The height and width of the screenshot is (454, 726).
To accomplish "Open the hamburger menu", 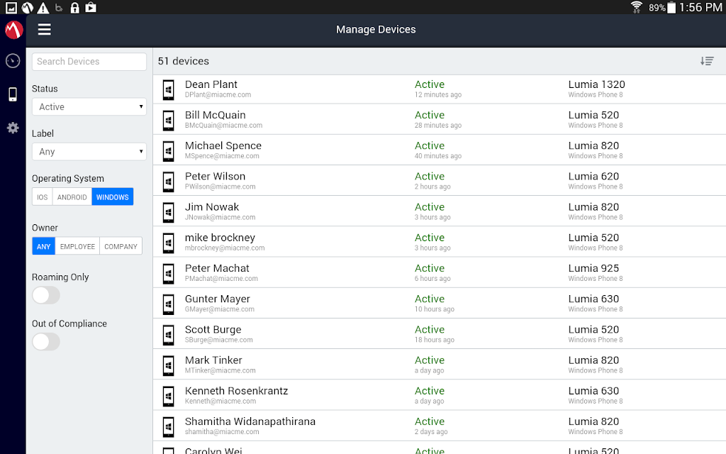I will click(45, 30).
